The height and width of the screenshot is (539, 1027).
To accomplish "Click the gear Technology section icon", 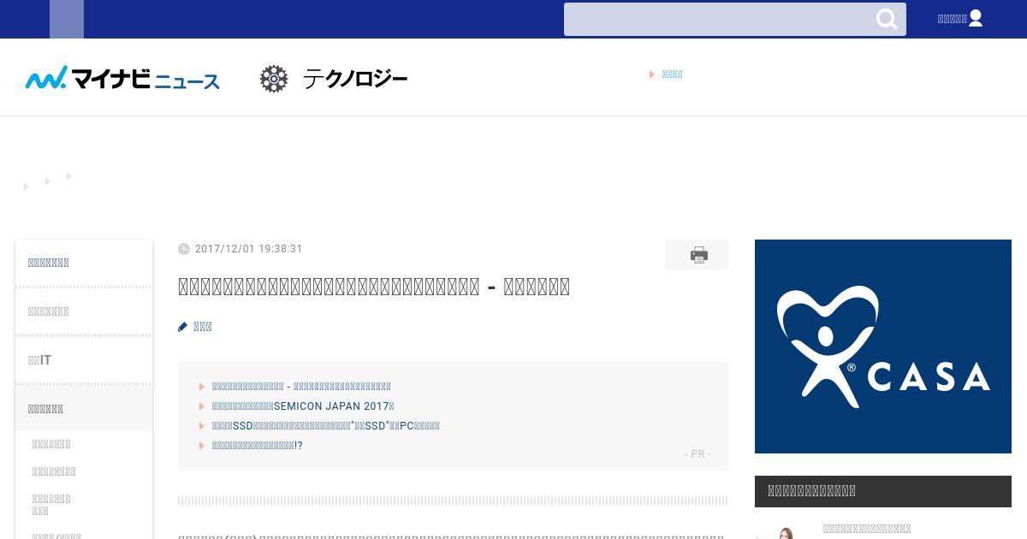I will [274, 79].
